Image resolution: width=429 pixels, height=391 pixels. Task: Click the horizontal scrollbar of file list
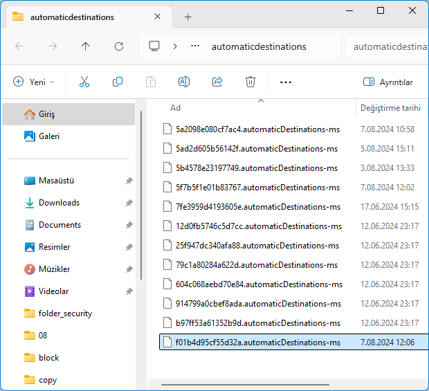click(245, 385)
